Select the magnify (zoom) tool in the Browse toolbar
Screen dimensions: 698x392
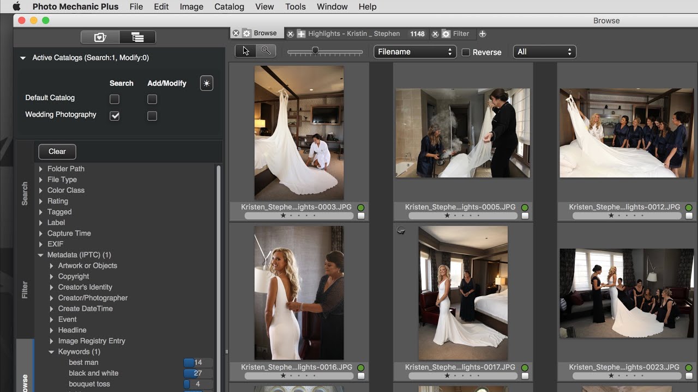[267, 50]
